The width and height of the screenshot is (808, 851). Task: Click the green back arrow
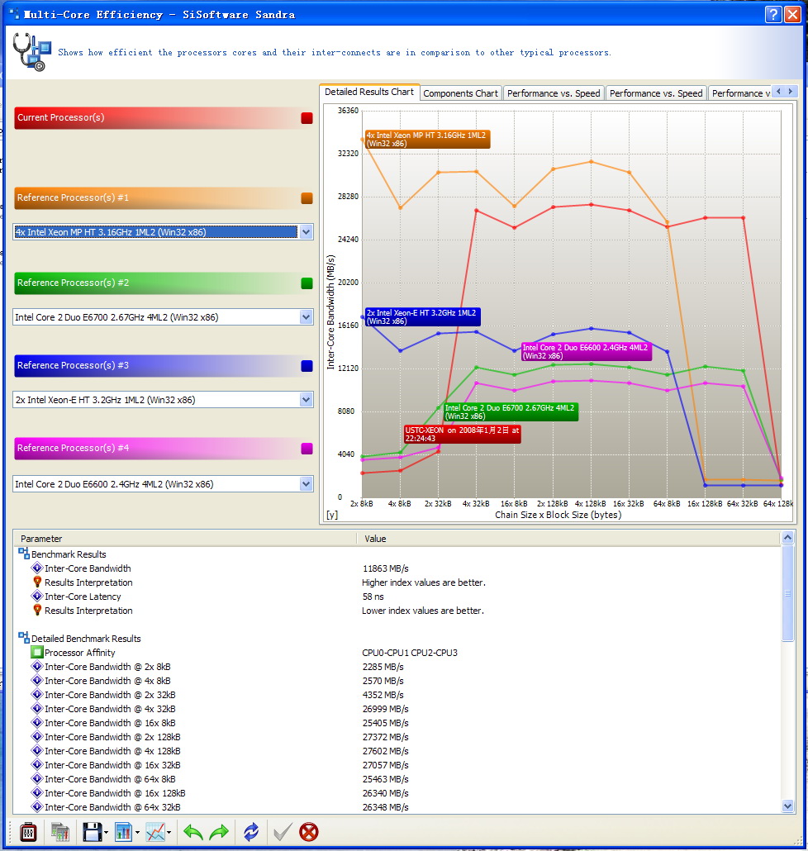pyautogui.click(x=193, y=831)
